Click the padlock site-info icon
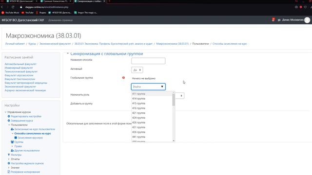312x175 pixels. click(x=21, y=7)
